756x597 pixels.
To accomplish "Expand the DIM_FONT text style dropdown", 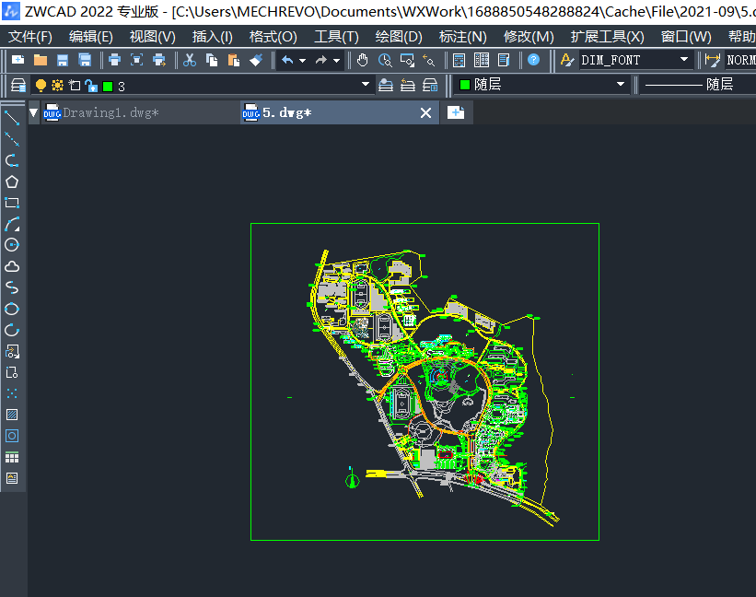I will pos(683,59).
